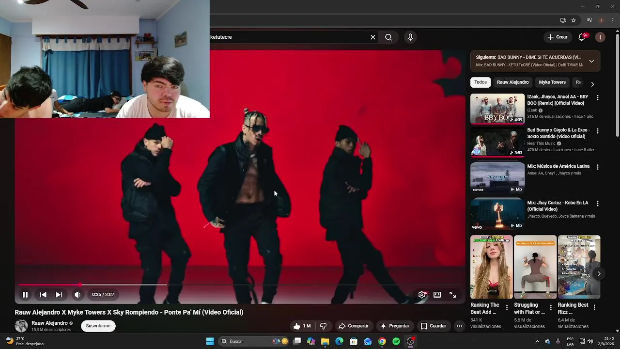
Task: Show more filter chips with right arrow
Action: pos(592,84)
